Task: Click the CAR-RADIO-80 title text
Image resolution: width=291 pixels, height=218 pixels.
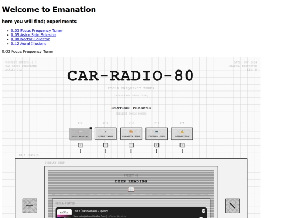Action: point(130,76)
